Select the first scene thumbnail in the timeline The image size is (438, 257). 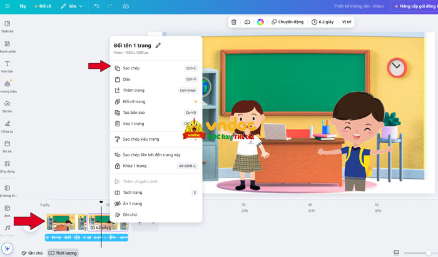coord(61,222)
